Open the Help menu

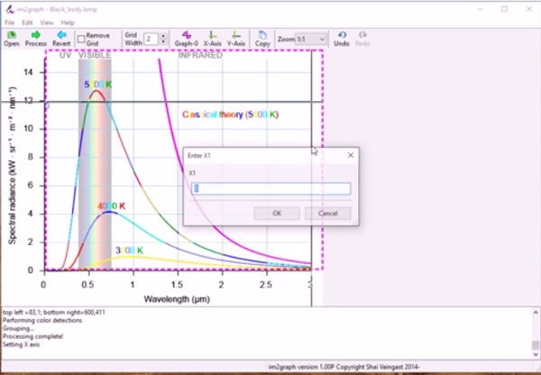coord(69,22)
